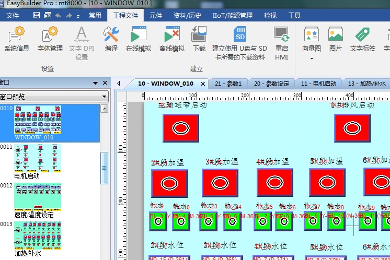Start 离线模拟 offline simulation
Viewport: 390px width, 260px height.
[x=172, y=40]
